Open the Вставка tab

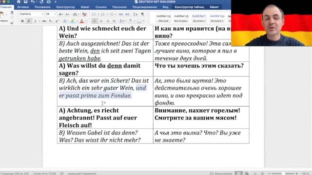click(23, 7)
